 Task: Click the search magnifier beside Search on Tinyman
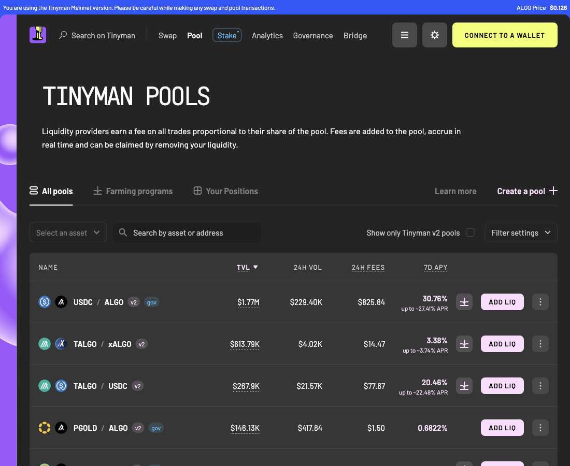point(63,35)
